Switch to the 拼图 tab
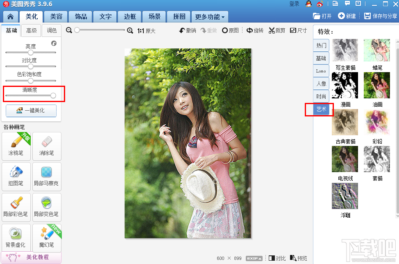The width and height of the screenshot is (399, 264). 179,17
